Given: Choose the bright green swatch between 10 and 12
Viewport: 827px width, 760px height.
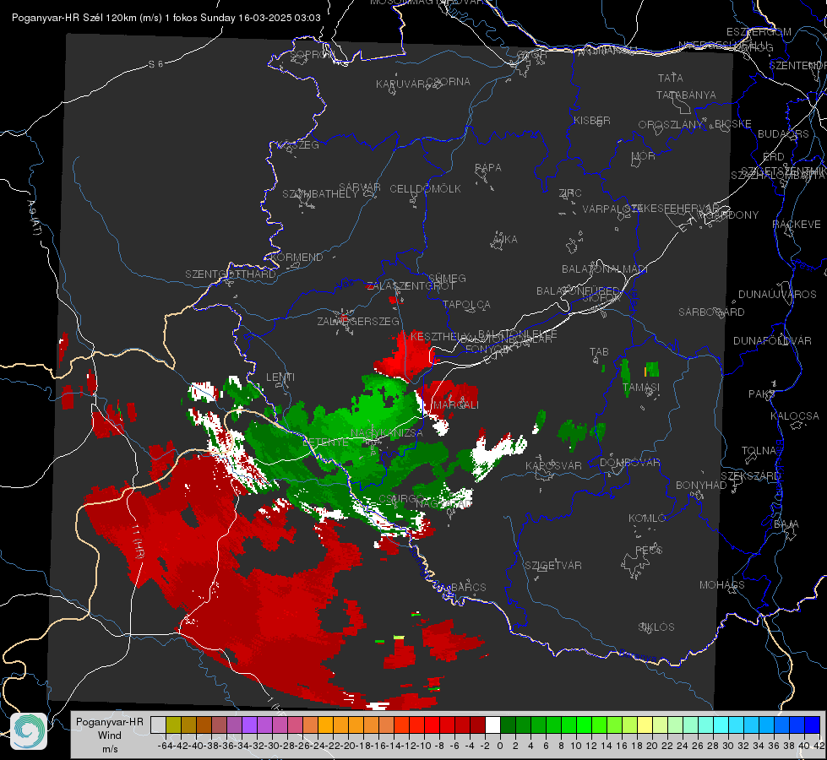Looking at the screenshot, I should click(584, 725).
